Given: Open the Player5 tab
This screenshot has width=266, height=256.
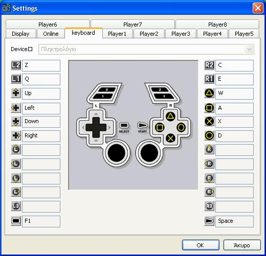Looking at the screenshot, I should (x=244, y=34).
